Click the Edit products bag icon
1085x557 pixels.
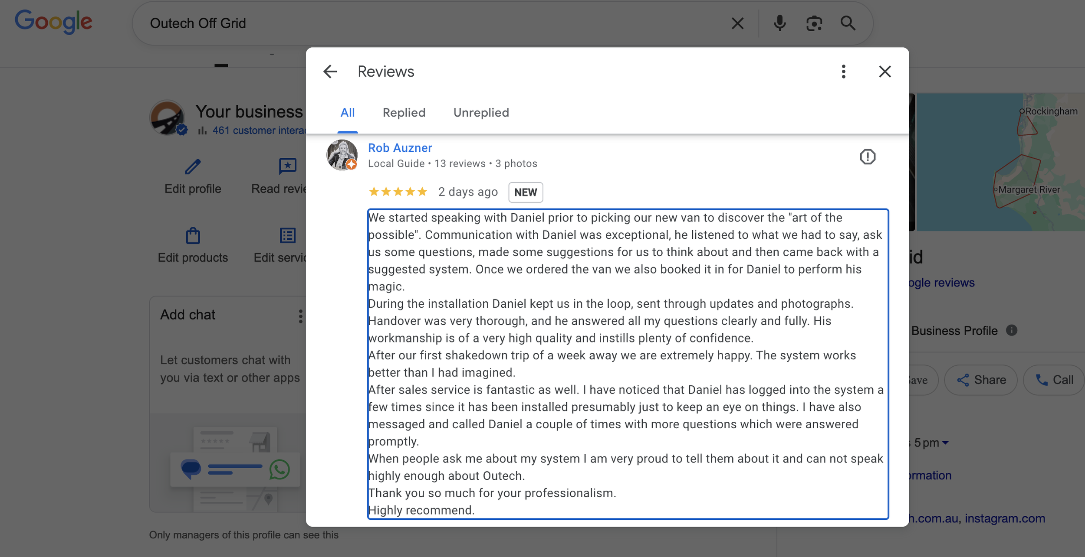193,236
